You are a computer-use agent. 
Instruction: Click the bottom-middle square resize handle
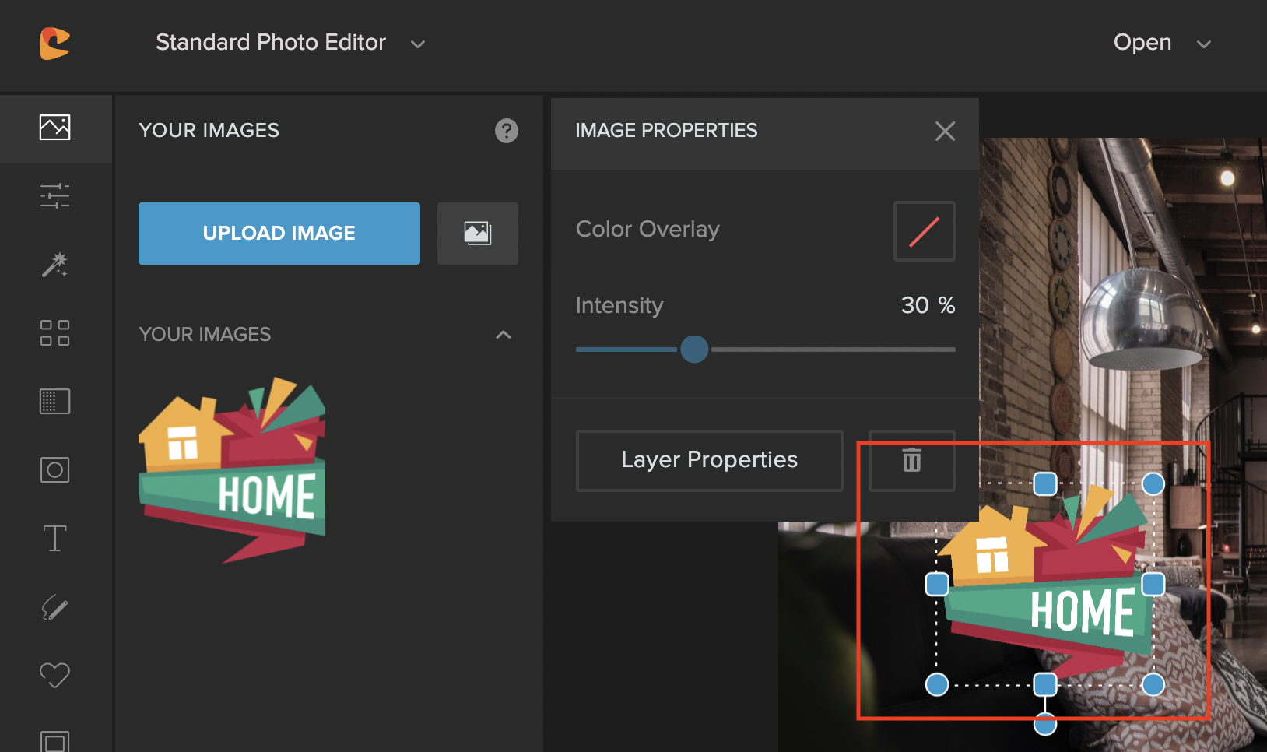[x=1045, y=685]
